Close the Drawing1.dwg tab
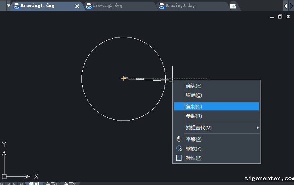Viewport: 294px width, 185px height. click(77, 6)
